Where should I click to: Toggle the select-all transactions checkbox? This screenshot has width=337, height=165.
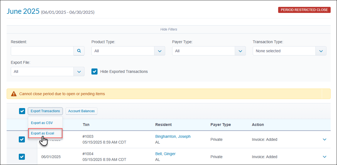[22, 111]
